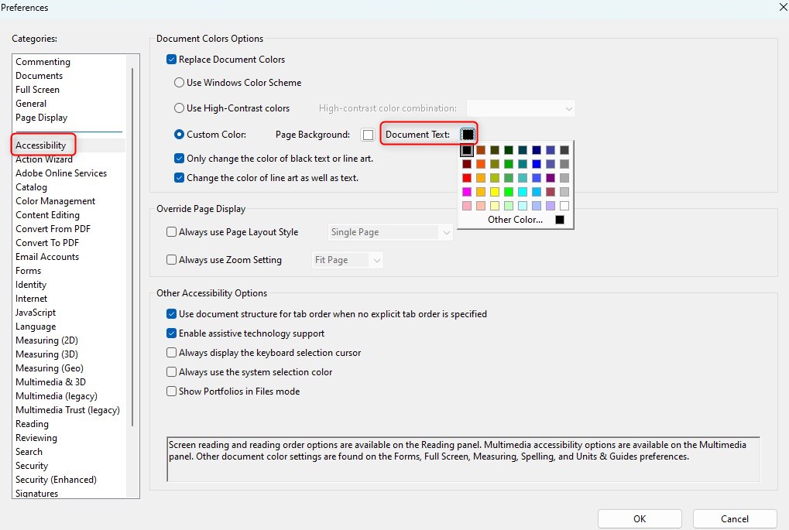This screenshot has height=530, width=789.
Task: Dismiss the dialog with Cancel
Action: click(x=733, y=518)
